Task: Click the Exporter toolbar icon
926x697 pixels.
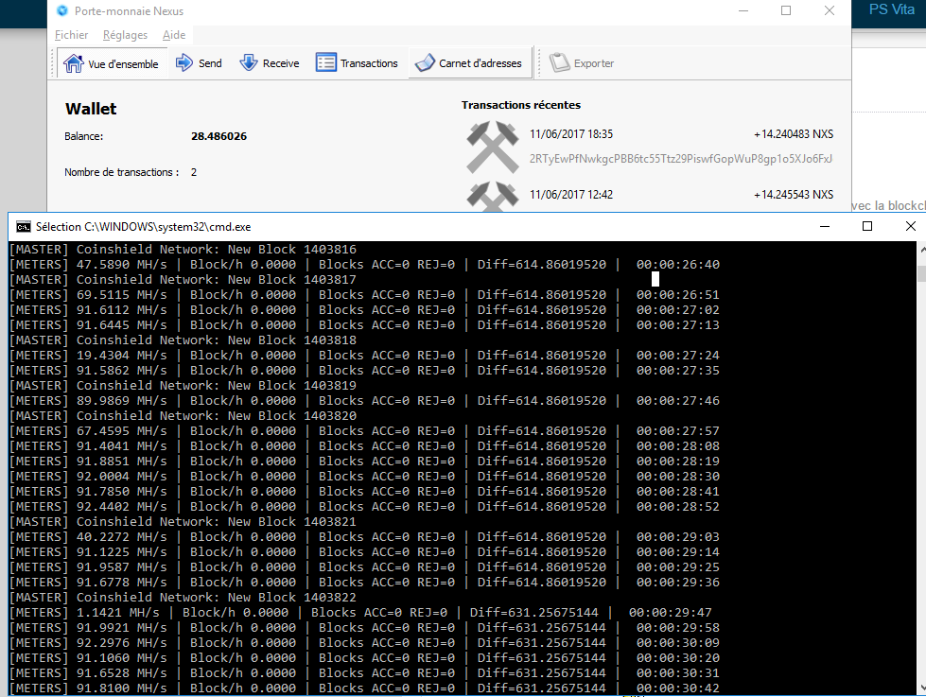Action: click(560, 63)
